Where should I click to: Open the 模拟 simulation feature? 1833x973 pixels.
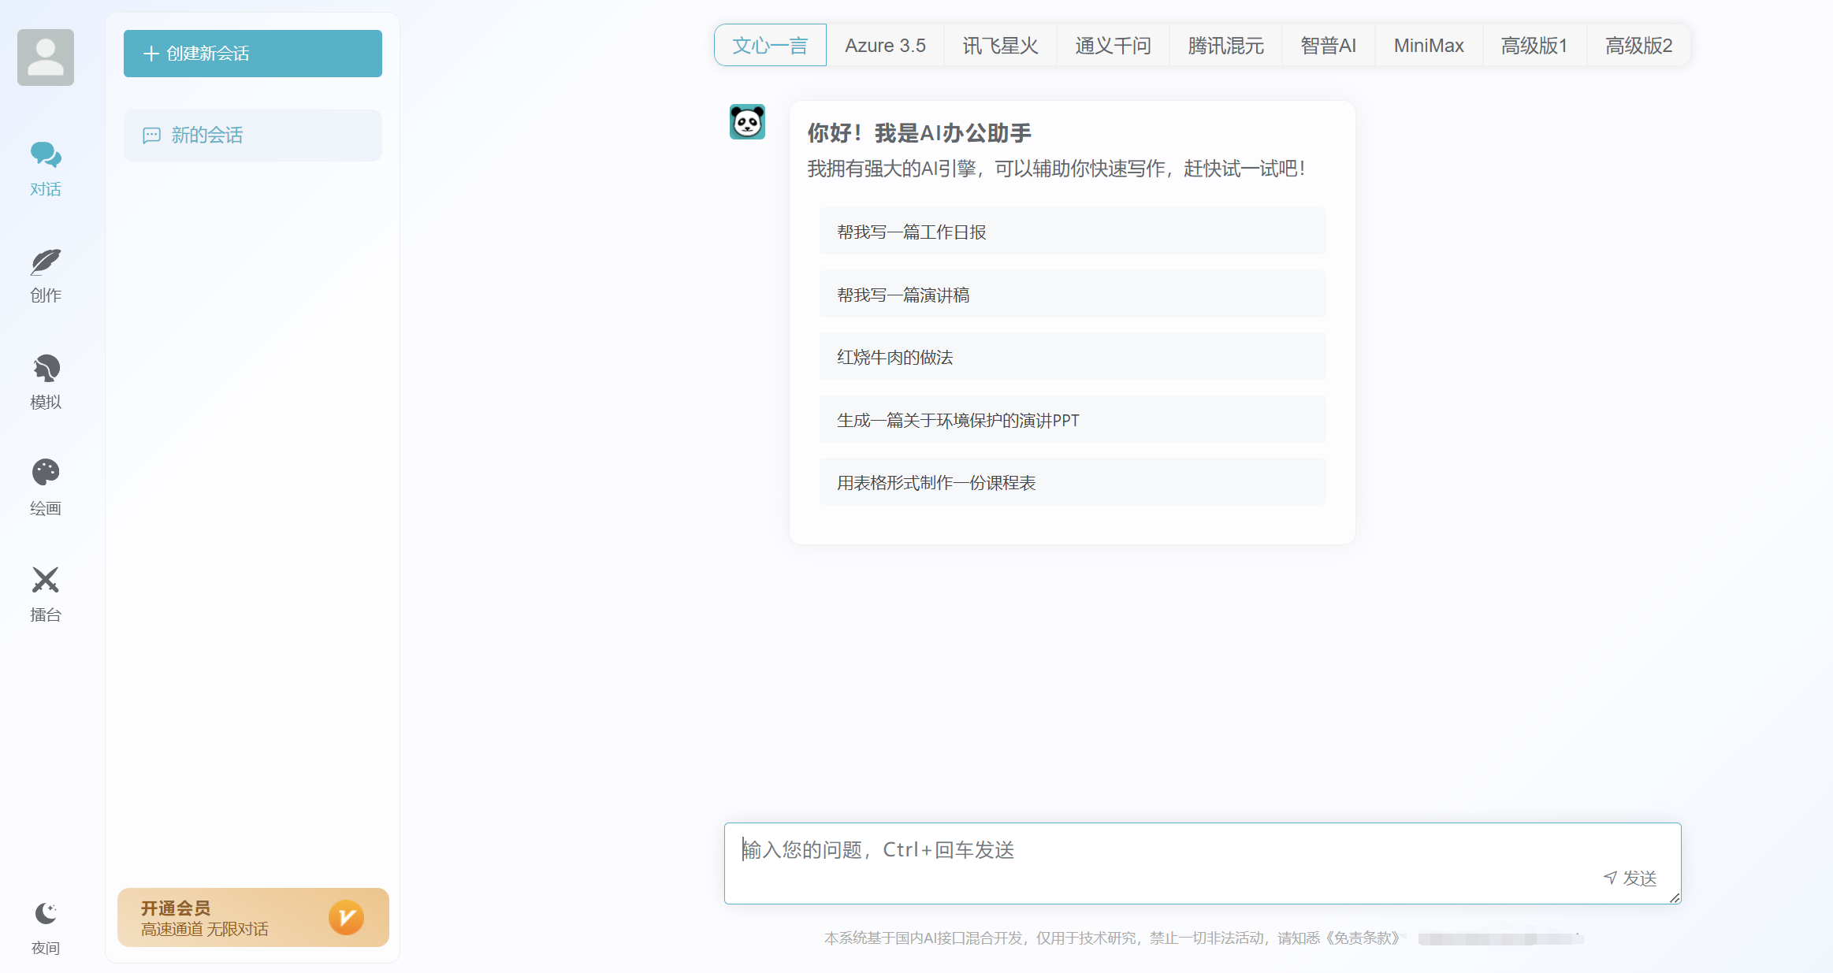(45, 381)
